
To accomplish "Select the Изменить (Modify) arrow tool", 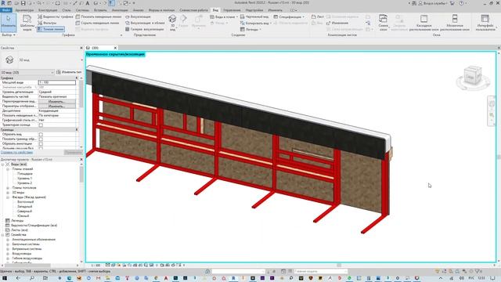I will click(x=9, y=22).
